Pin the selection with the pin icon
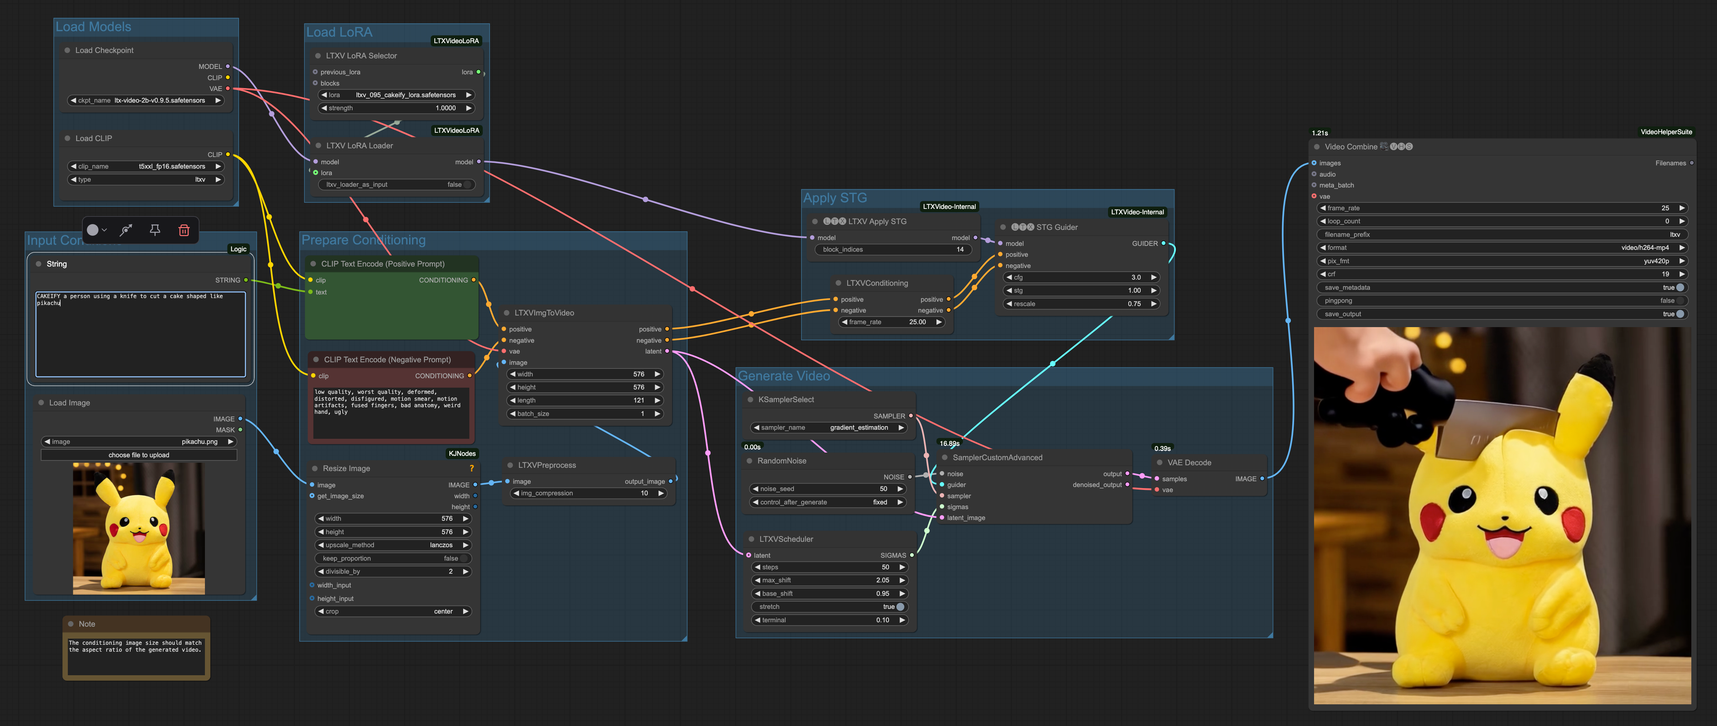Image resolution: width=1717 pixels, height=726 pixels. [155, 230]
